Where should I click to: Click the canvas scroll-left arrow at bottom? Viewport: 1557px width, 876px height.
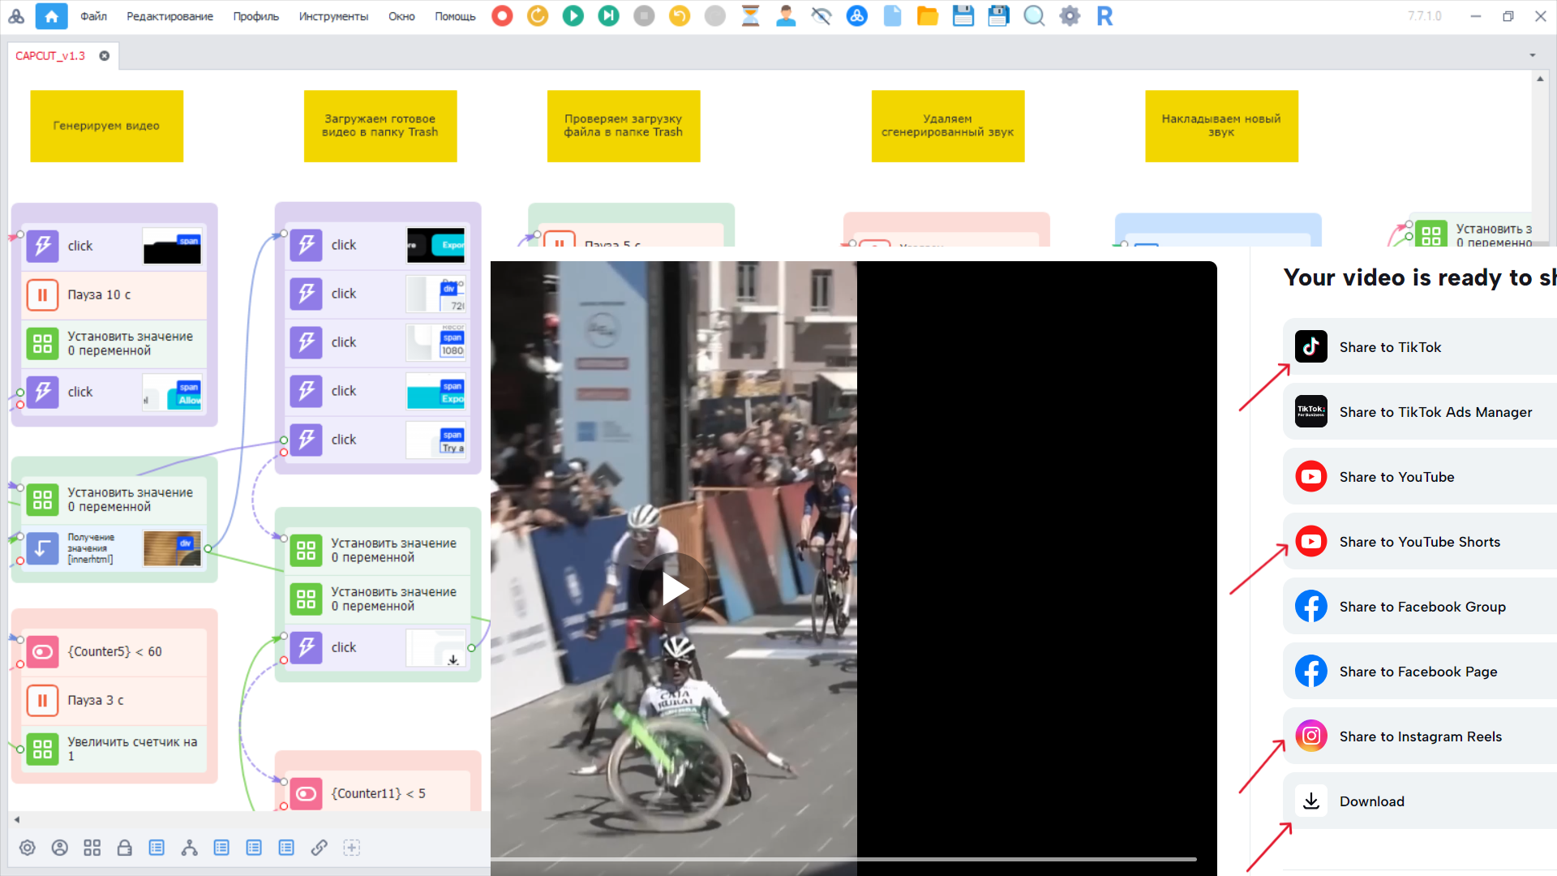click(17, 819)
